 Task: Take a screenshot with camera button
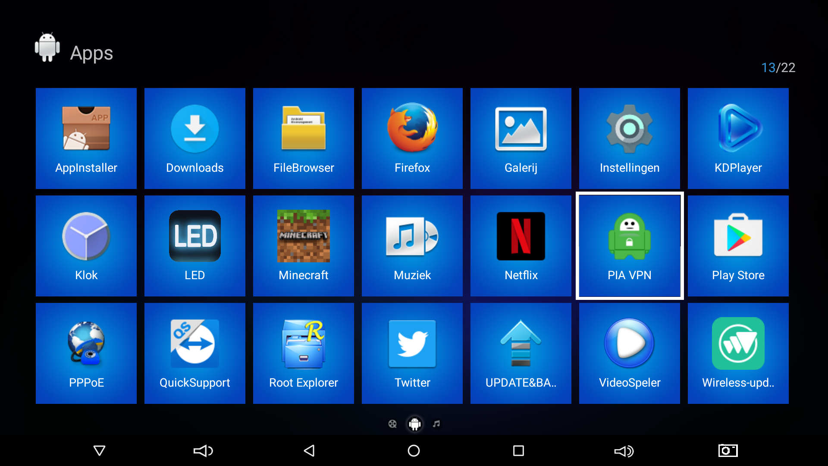coord(728,450)
